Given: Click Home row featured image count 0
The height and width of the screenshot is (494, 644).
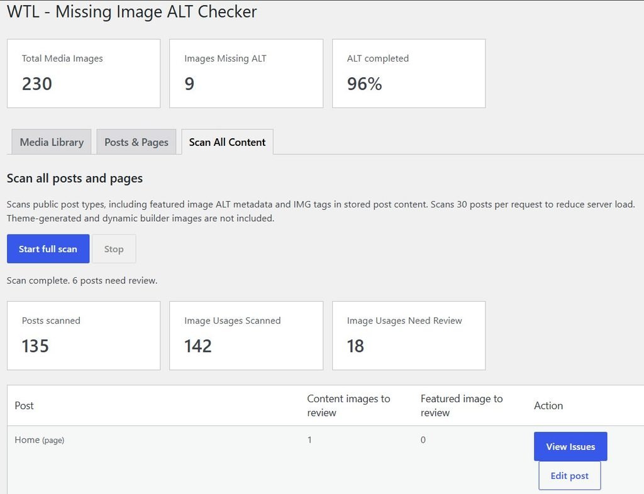Looking at the screenshot, I should 423,440.
